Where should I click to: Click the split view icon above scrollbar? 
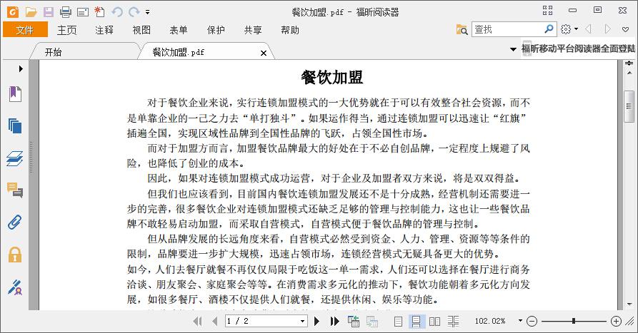pyautogui.click(x=629, y=63)
